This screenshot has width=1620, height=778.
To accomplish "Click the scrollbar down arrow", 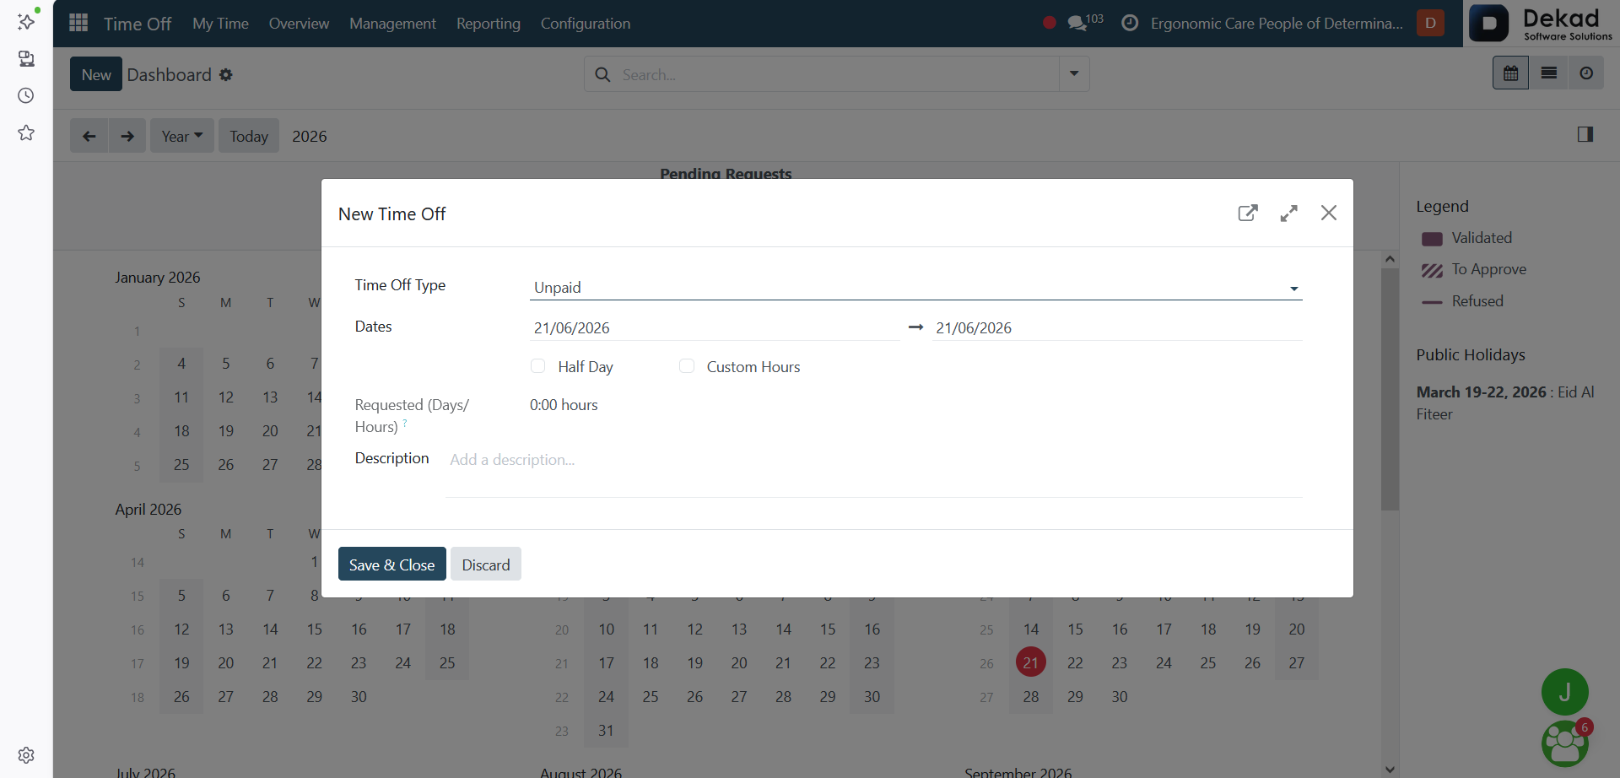I will pyautogui.click(x=1390, y=769).
